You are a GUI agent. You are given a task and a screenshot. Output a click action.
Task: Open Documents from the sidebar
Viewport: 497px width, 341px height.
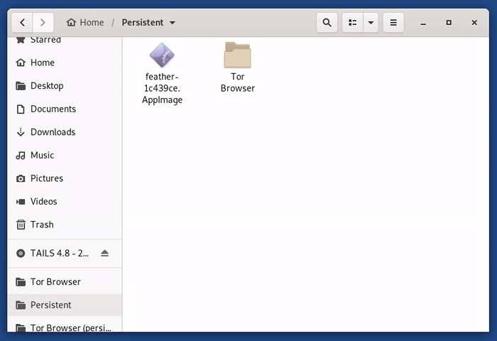point(53,109)
